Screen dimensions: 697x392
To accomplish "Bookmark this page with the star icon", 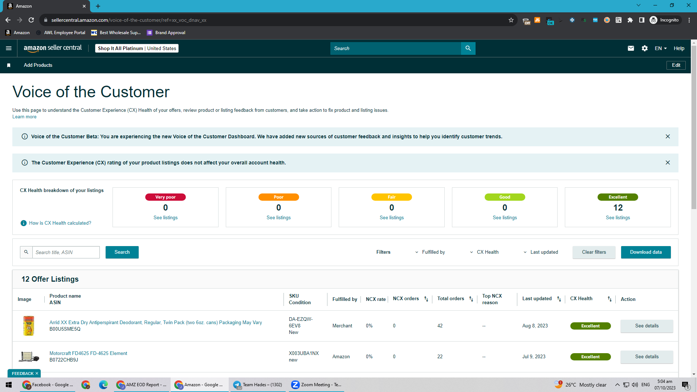I will click(x=511, y=20).
